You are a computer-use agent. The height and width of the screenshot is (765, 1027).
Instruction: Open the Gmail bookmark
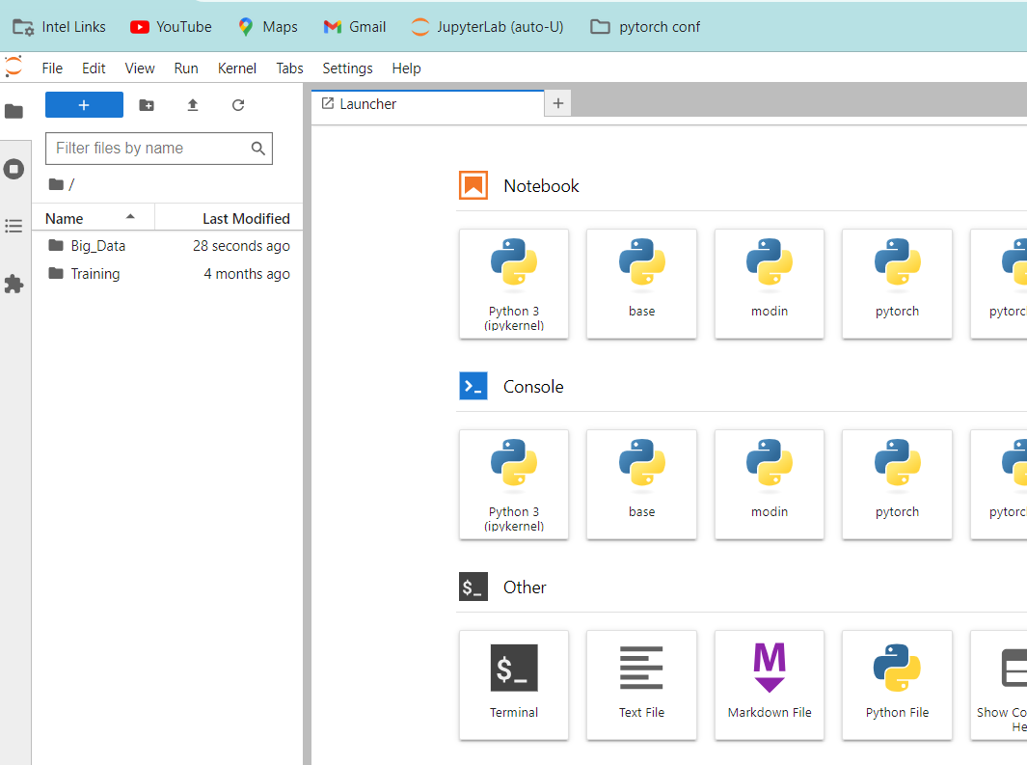pyautogui.click(x=354, y=27)
